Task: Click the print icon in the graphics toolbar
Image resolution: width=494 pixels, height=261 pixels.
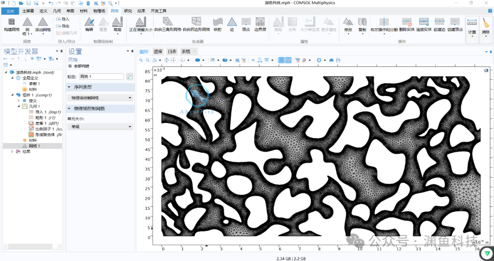Action: click(x=338, y=60)
